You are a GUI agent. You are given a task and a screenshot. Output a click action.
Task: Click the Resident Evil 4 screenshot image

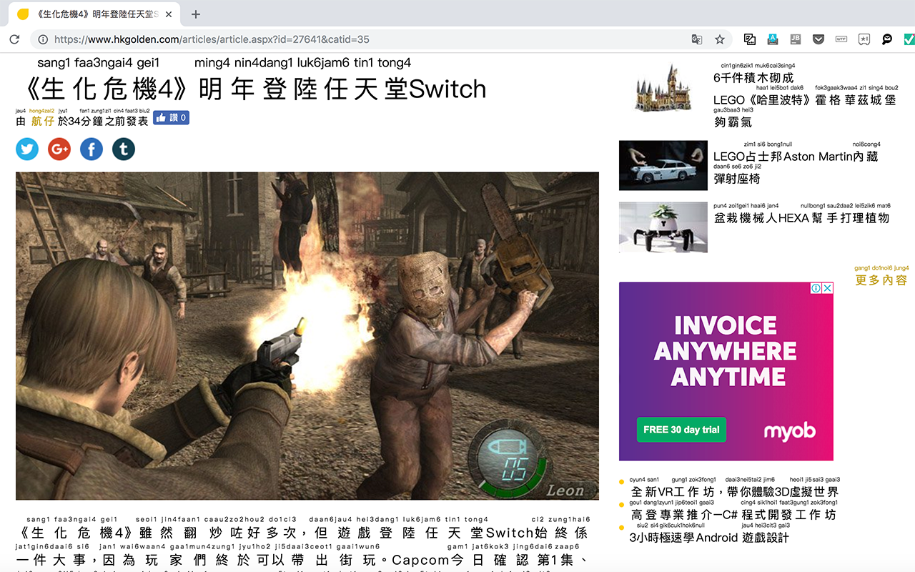307,335
